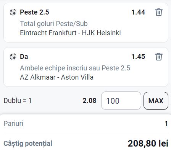This screenshot has width=171, height=150.
Task: Set maximum stake with MAX button
Action: coord(156,101)
